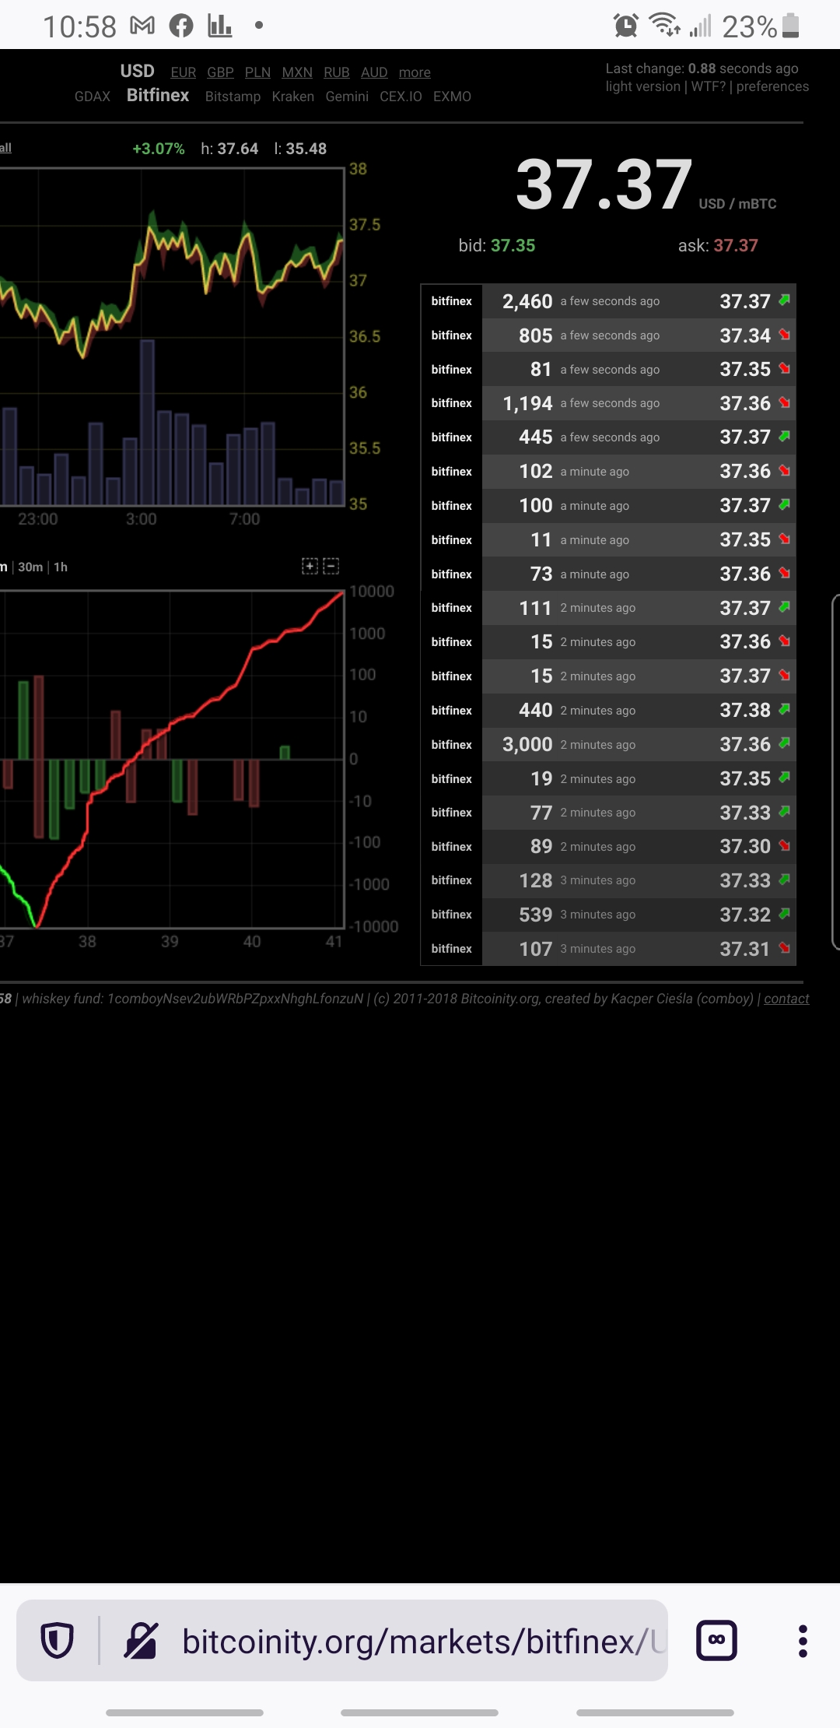
Task: Click the green arrow on 3,000 trade row
Action: (784, 743)
